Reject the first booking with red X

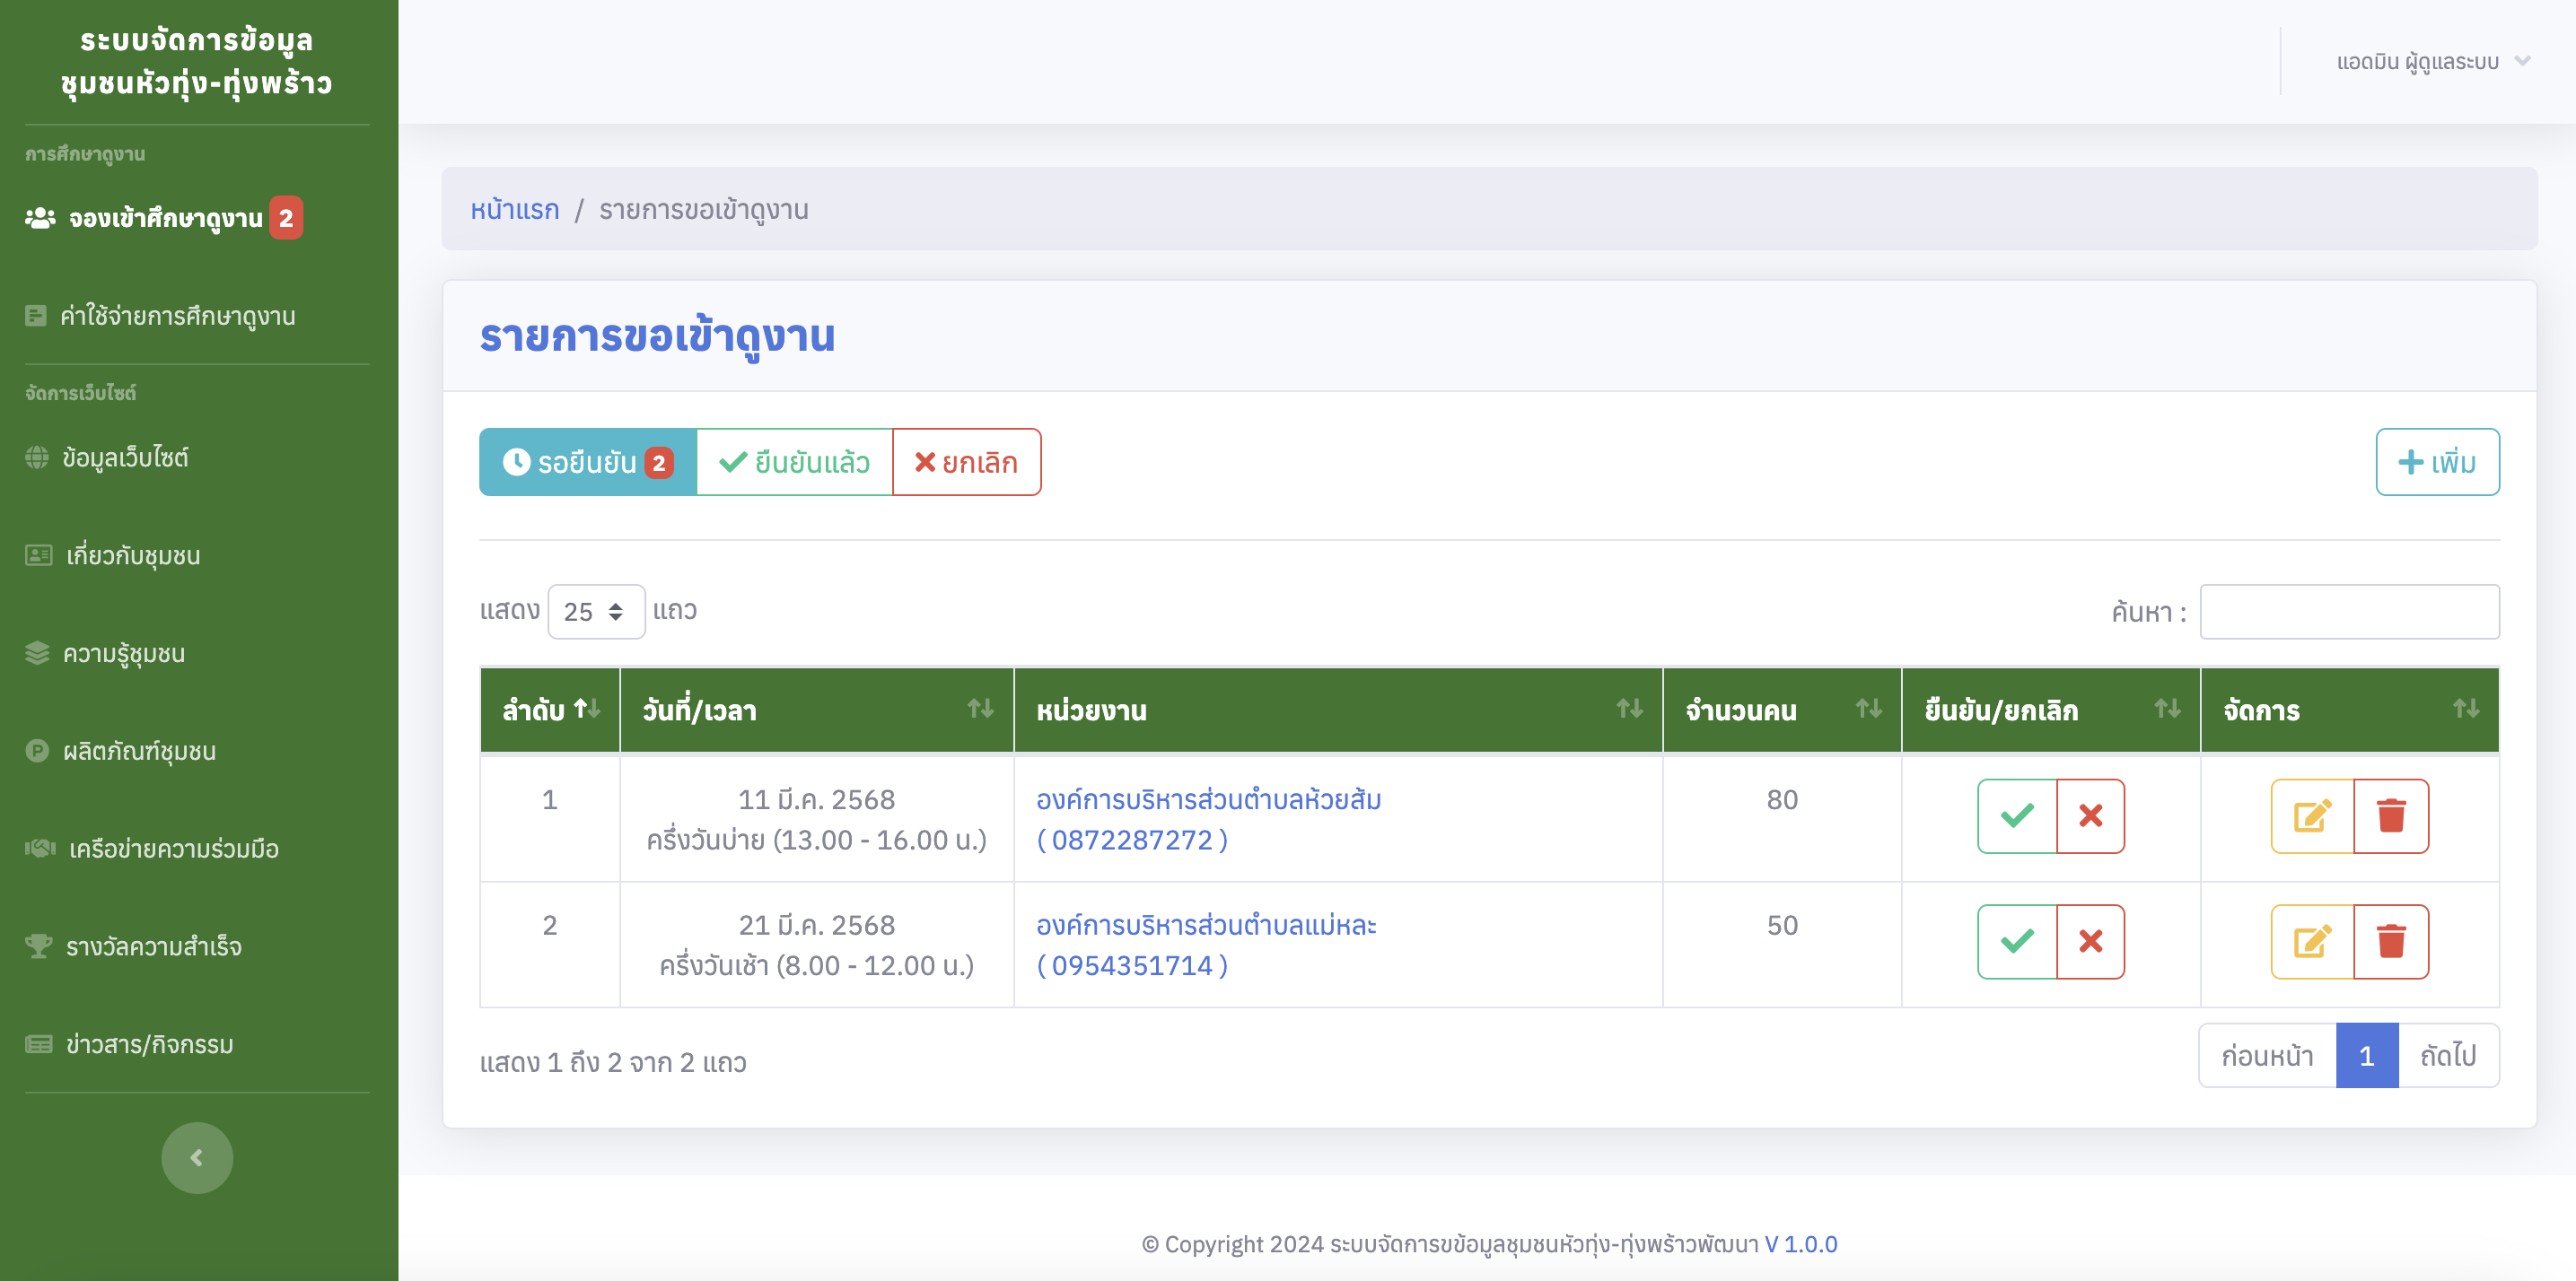[2090, 815]
